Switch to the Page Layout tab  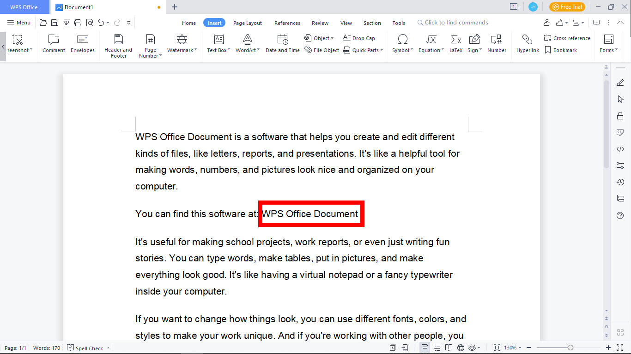click(248, 23)
